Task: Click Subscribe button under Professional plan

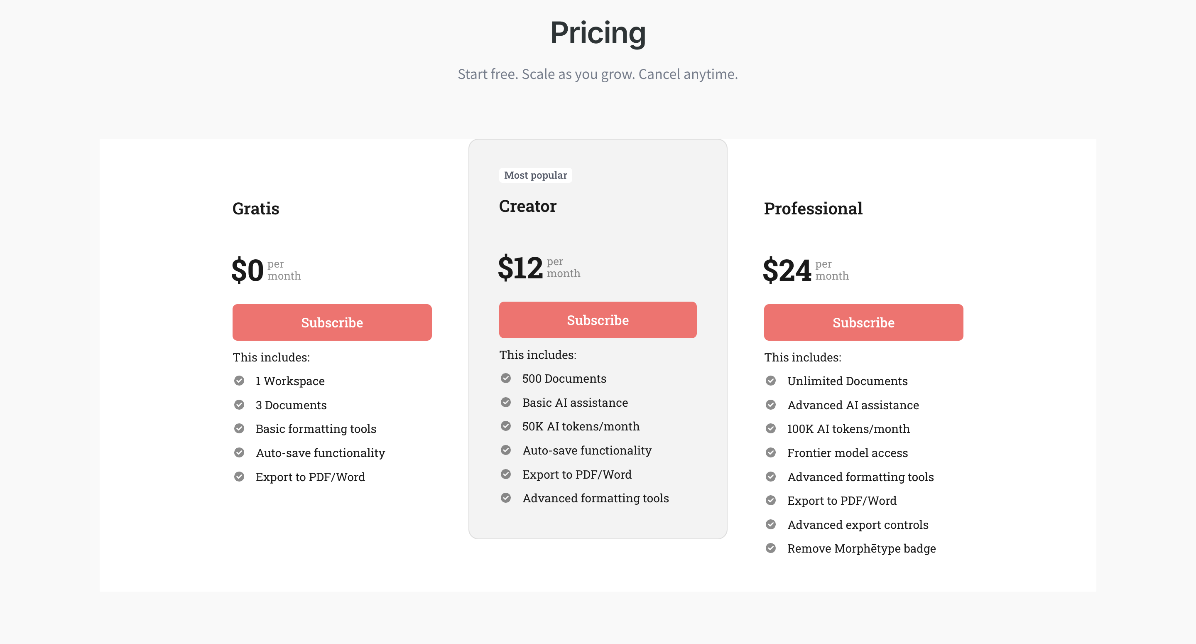Action: click(864, 322)
